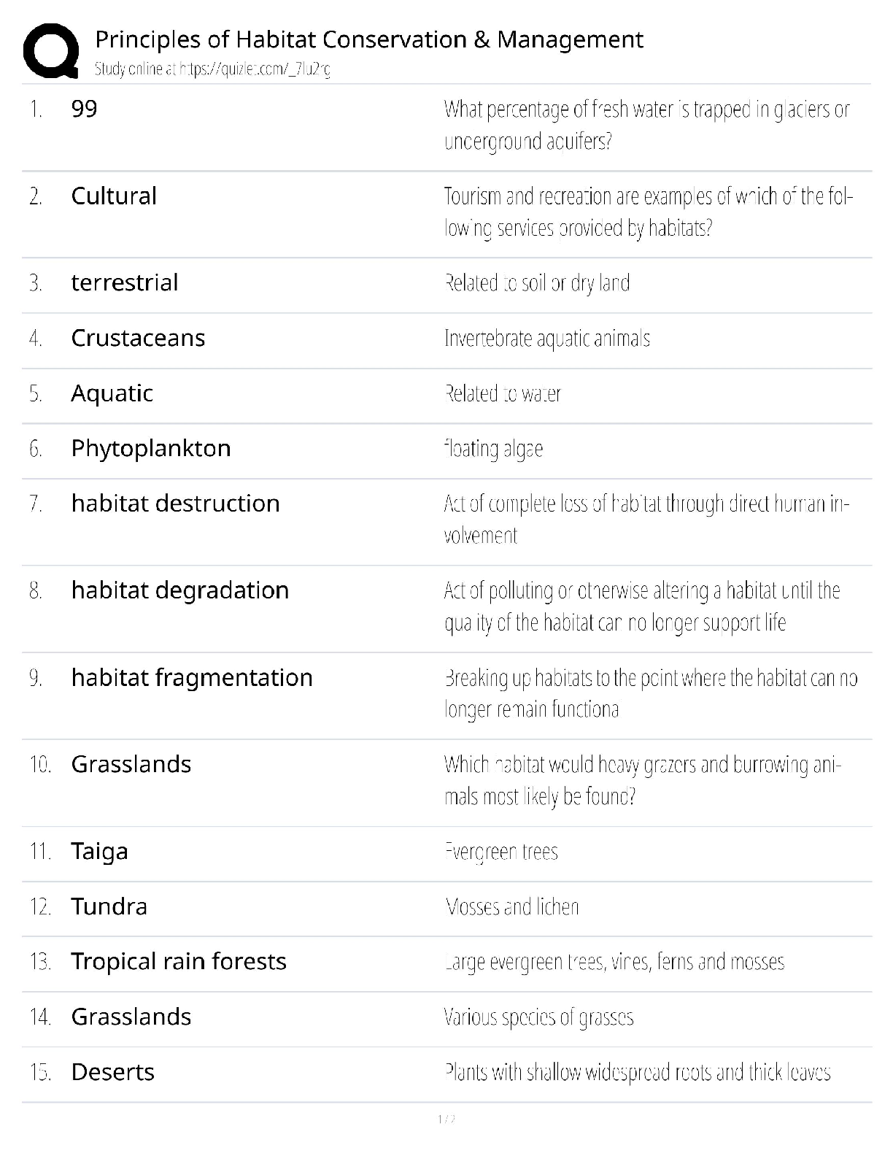This screenshot has width=893, height=1156.
Task: Click the page number indicator at bottom
Action: (446, 1119)
